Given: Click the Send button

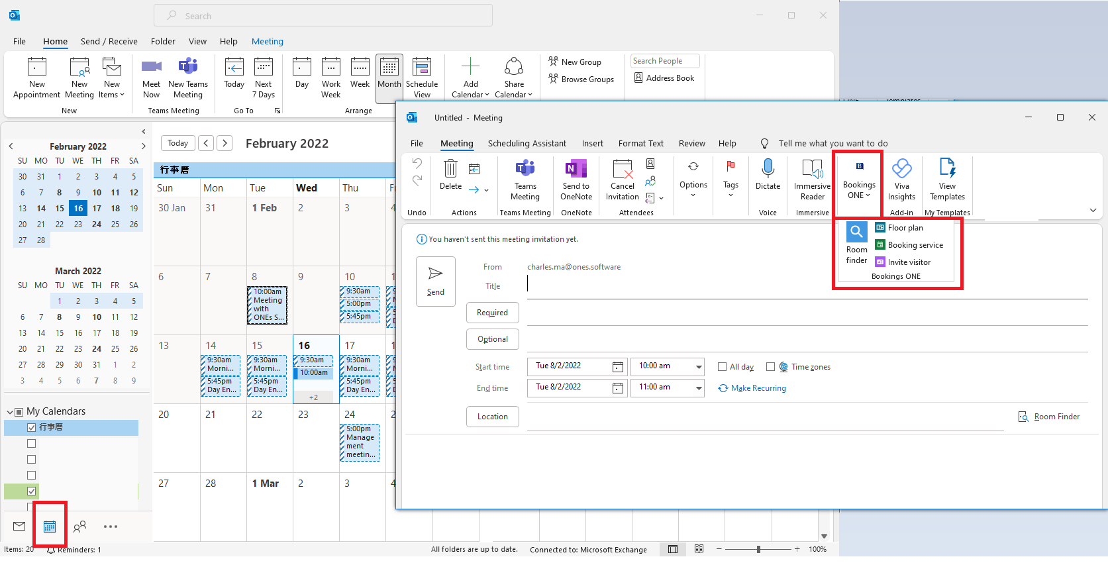Looking at the screenshot, I should pyautogui.click(x=435, y=282).
